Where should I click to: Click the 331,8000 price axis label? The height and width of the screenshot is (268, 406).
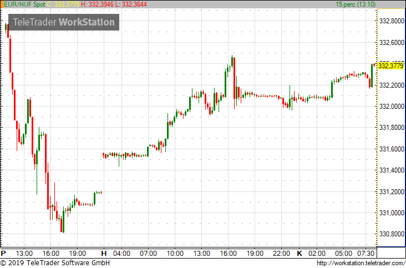[392, 128]
